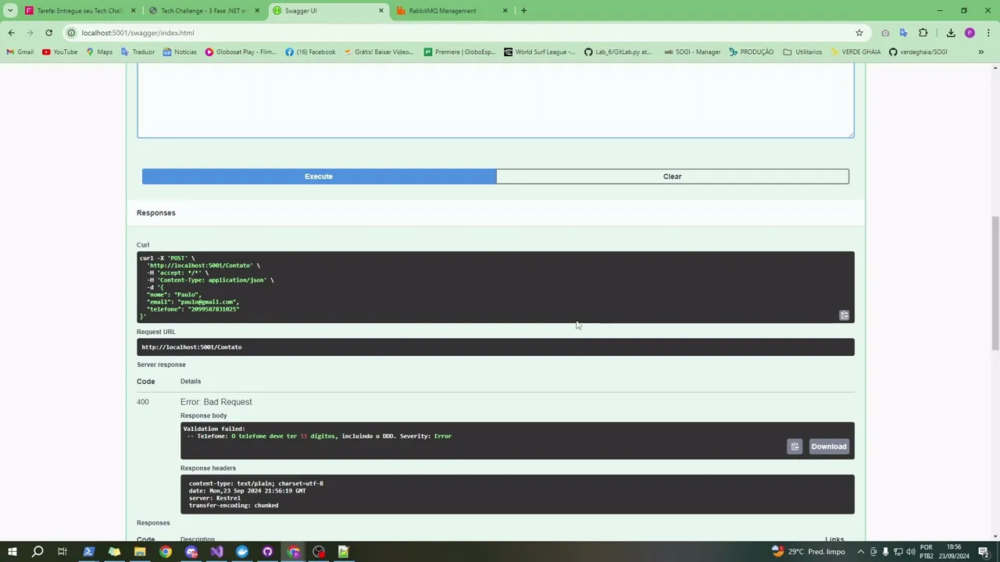Screen dimensions: 1000x562
Task: Open PowerShell from the taskbar
Action: click(x=88, y=552)
